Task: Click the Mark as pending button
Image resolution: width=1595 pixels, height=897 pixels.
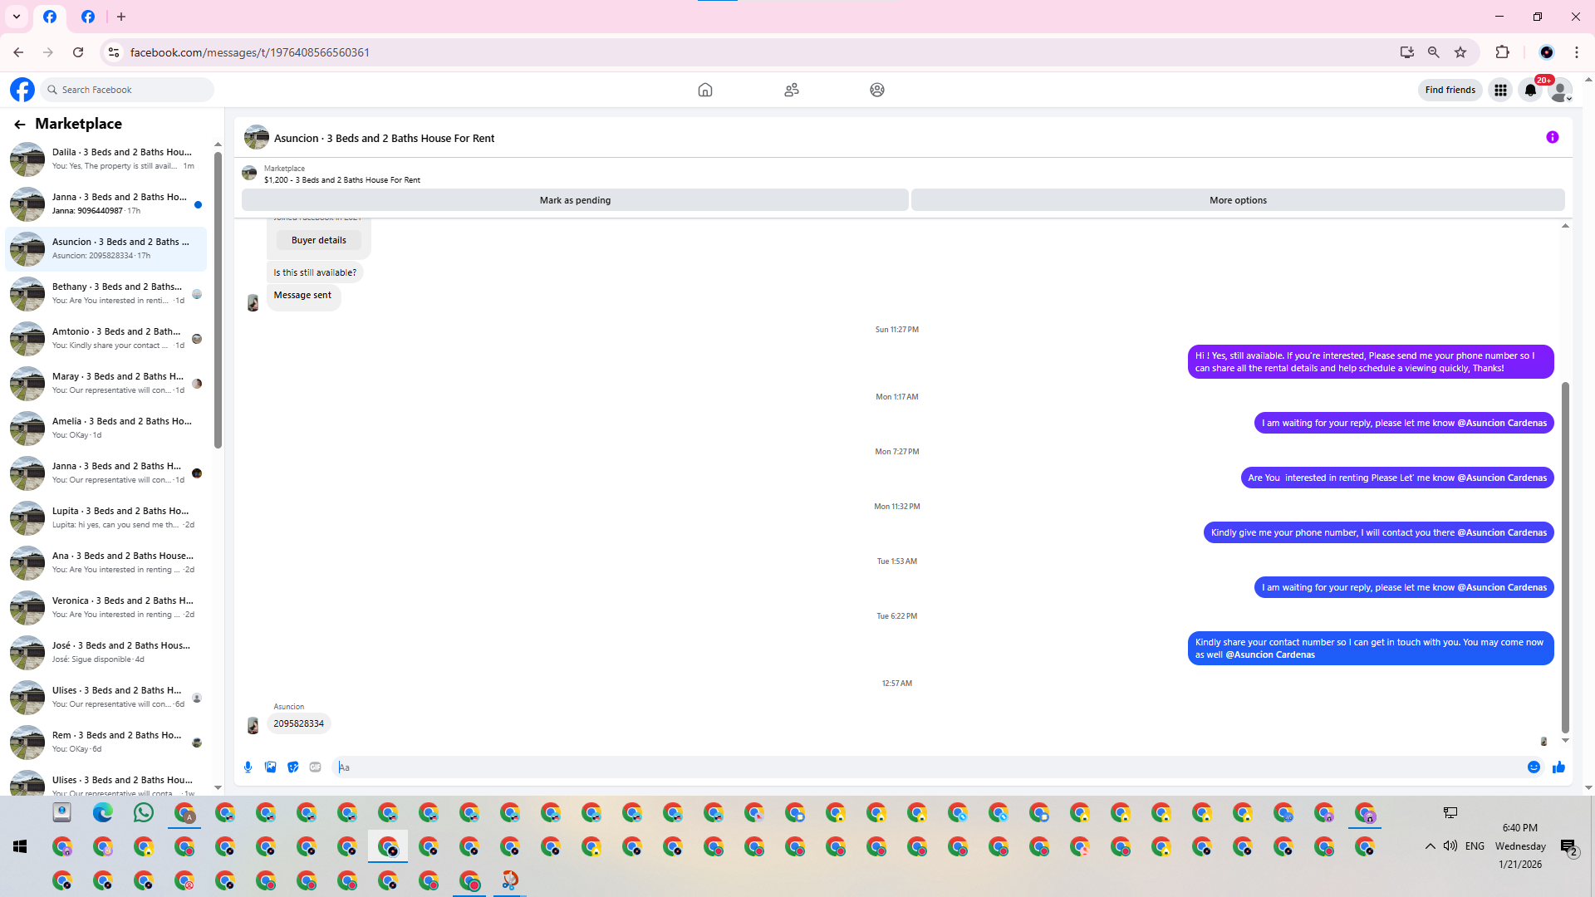Action: click(x=575, y=200)
